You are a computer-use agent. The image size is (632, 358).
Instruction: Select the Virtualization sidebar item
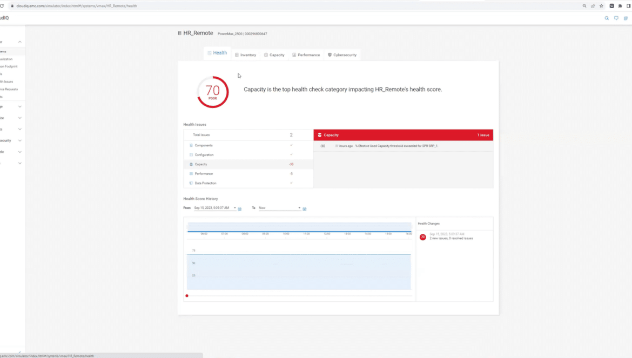pos(6,59)
